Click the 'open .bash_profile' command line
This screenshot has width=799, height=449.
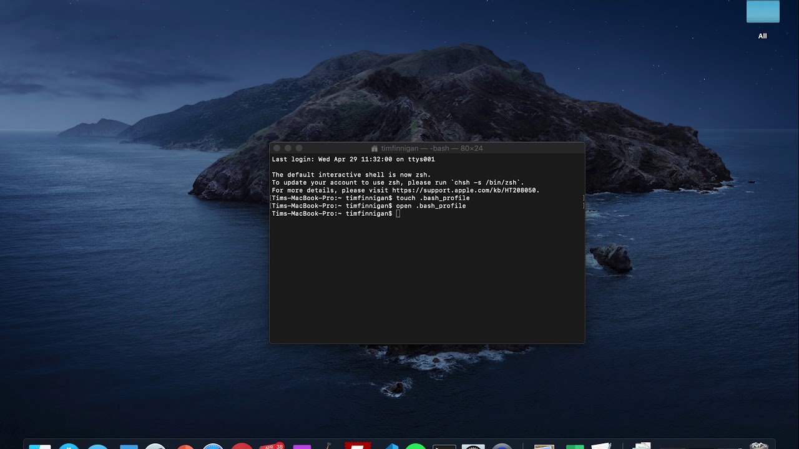click(369, 206)
